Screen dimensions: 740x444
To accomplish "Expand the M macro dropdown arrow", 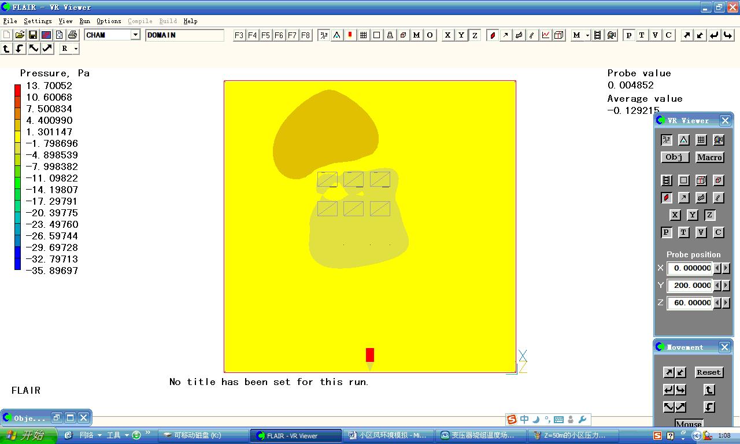I will (x=587, y=35).
